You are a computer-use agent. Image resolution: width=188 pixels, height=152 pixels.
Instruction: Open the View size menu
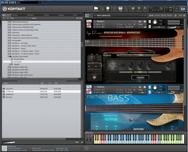pos(176,9)
